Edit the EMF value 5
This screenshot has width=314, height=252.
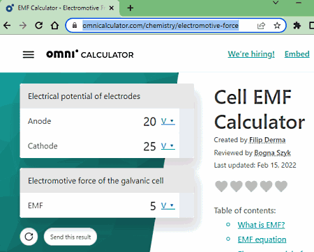click(153, 206)
